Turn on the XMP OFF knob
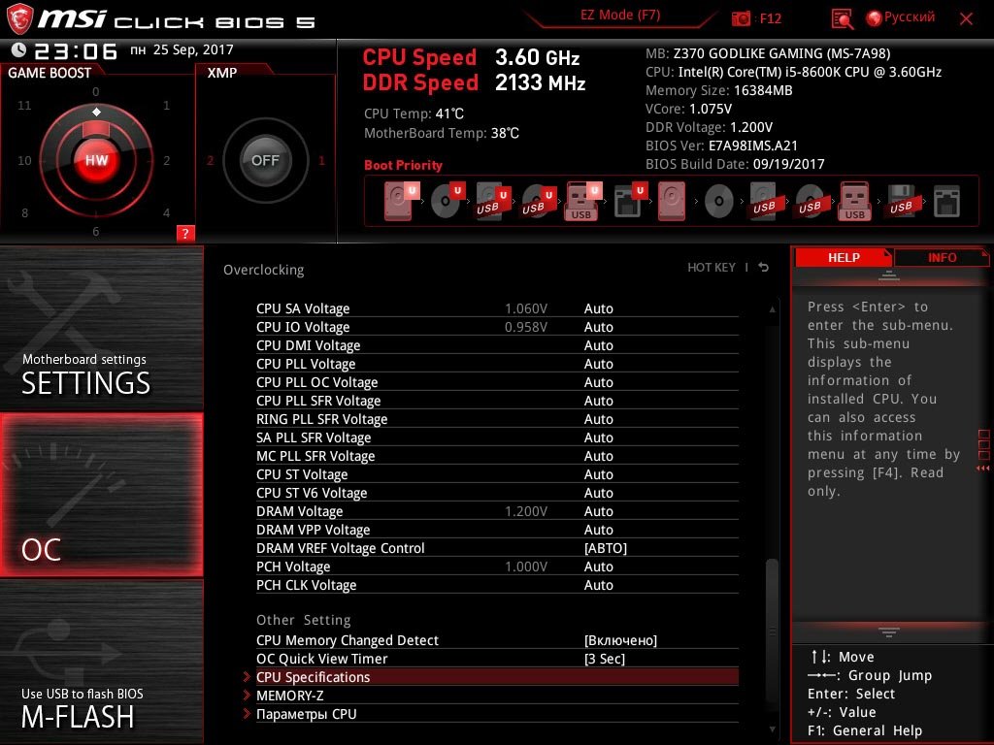 pos(265,160)
